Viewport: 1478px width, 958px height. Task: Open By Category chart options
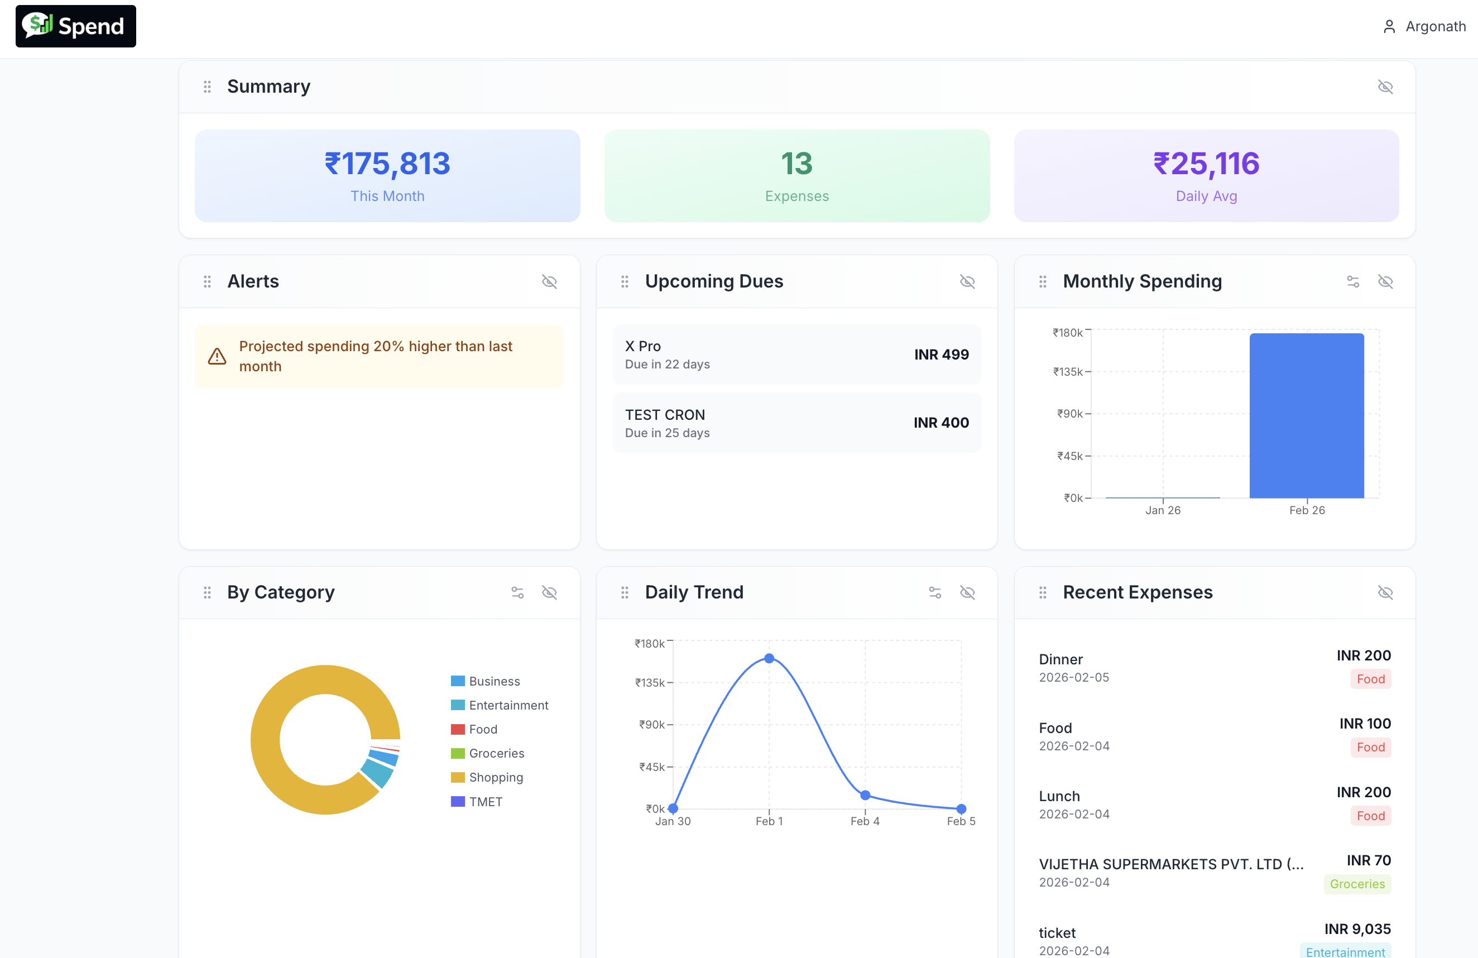tap(517, 593)
